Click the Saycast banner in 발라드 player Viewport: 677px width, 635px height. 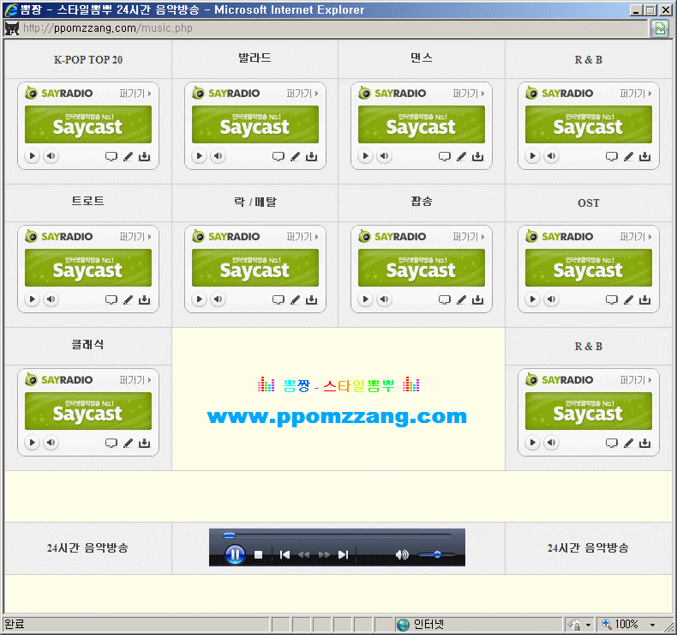click(x=255, y=124)
